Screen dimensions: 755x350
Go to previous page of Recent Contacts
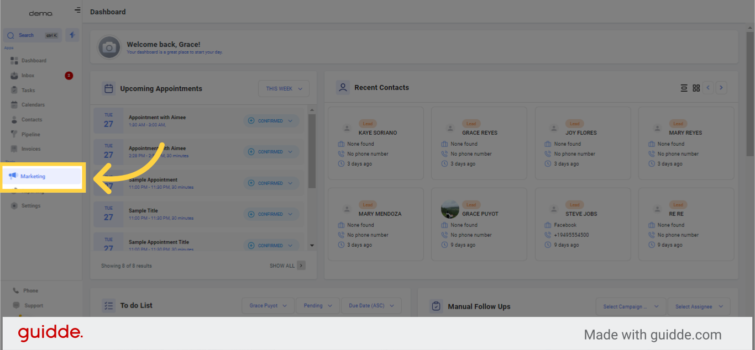(x=709, y=88)
